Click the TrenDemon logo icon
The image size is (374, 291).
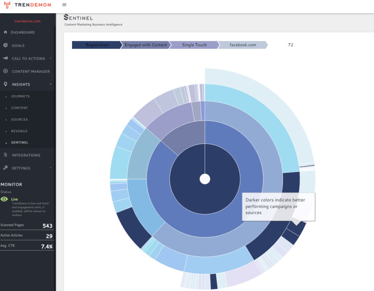click(7, 5)
